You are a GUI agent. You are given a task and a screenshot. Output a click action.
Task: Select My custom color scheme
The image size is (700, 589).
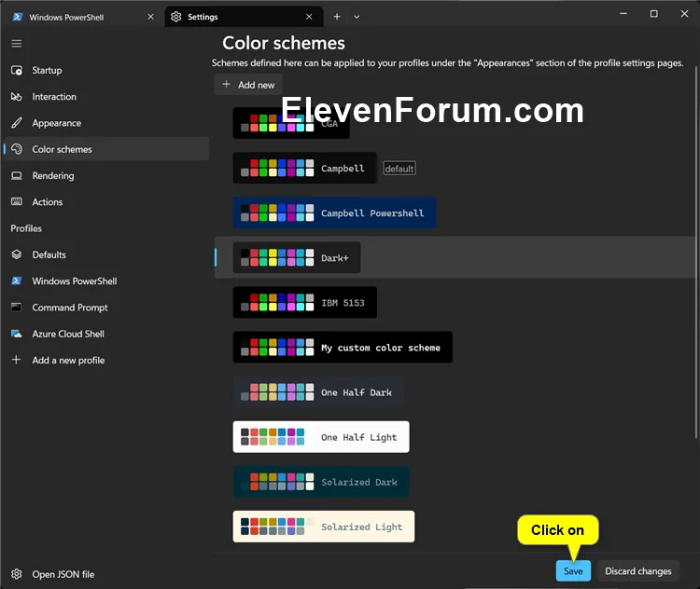[x=343, y=347]
